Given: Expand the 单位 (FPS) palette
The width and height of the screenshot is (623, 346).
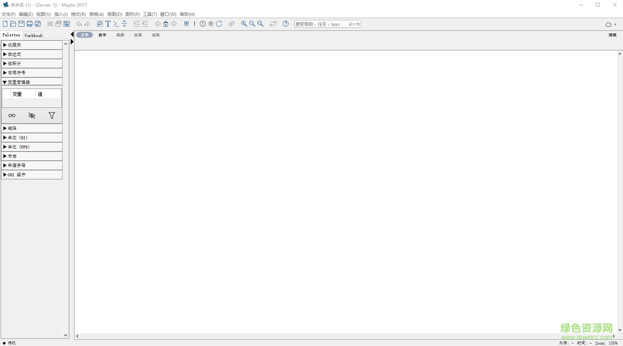Looking at the screenshot, I should 32,147.
